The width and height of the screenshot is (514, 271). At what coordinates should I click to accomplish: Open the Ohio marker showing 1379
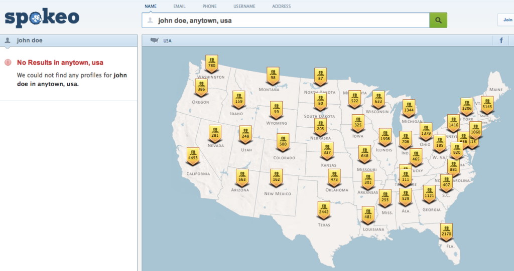[x=426, y=132]
